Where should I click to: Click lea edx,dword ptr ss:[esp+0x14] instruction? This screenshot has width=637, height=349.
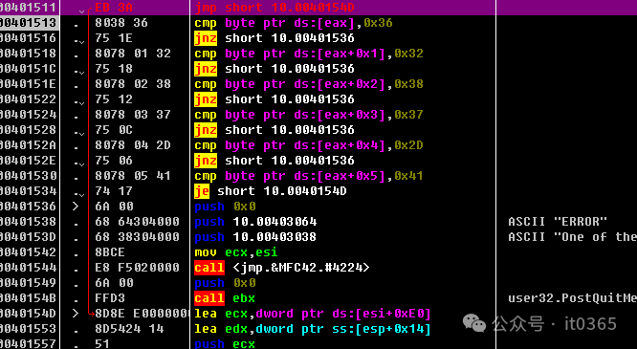[313, 329]
